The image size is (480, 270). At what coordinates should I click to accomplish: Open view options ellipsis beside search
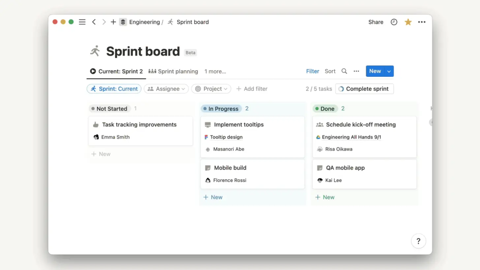pos(356,71)
